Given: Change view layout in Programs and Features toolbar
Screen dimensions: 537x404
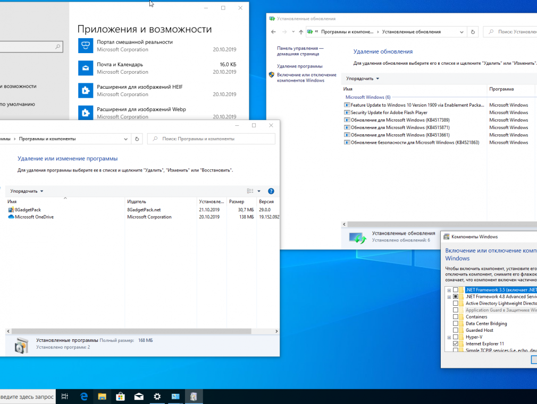Looking at the screenshot, I should click(x=250, y=191).
